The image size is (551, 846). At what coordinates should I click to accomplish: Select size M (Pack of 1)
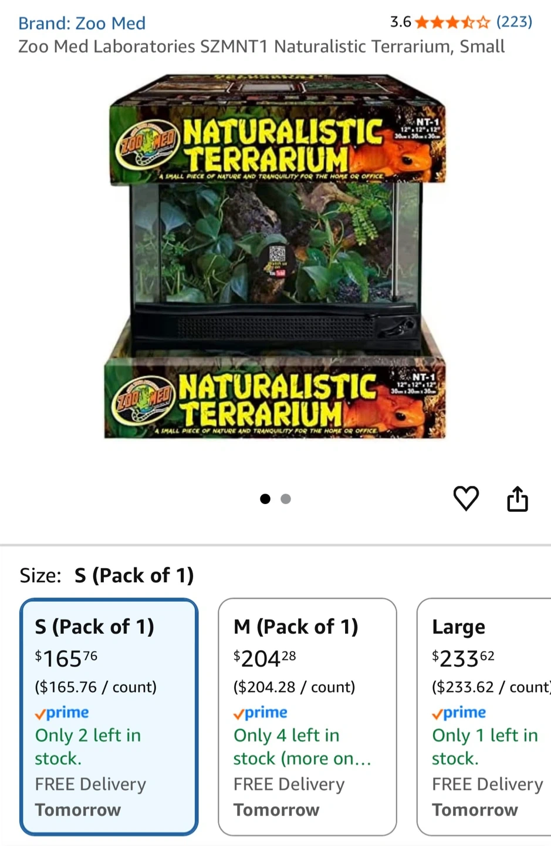307,717
